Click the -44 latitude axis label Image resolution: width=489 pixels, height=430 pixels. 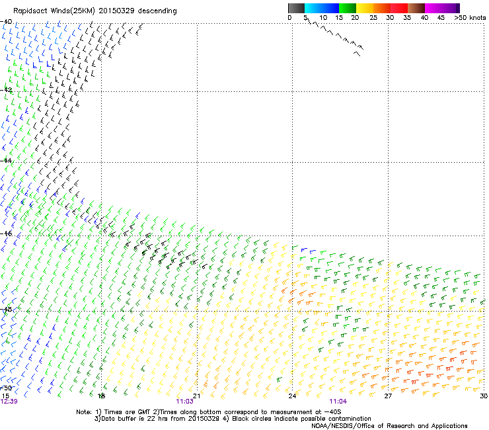(x=6, y=161)
